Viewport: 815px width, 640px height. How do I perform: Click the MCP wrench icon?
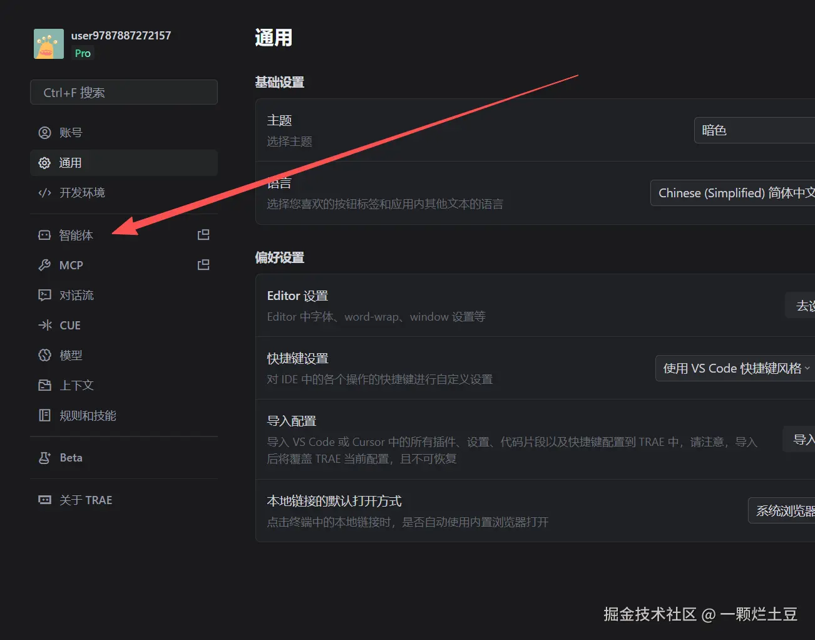point(44,266)
